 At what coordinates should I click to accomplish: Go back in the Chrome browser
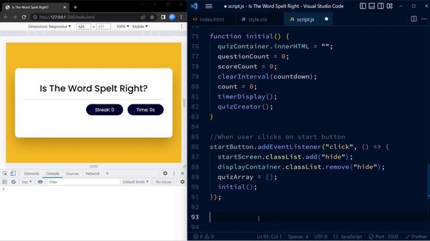(x=6, y=17)
